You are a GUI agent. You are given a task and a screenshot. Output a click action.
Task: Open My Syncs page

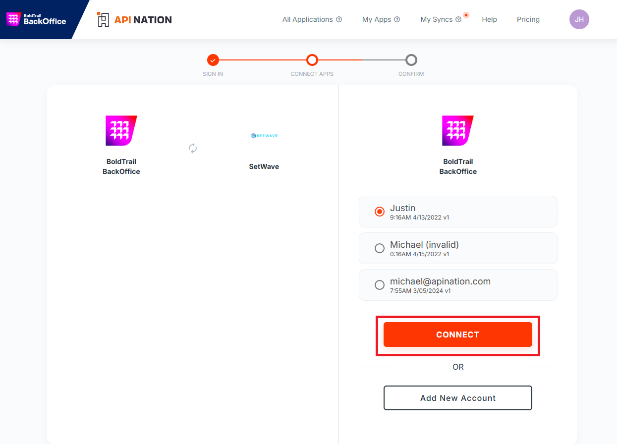coord(436,20)
